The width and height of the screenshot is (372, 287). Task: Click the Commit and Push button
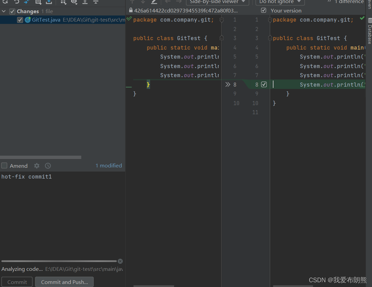pos(64,282)
